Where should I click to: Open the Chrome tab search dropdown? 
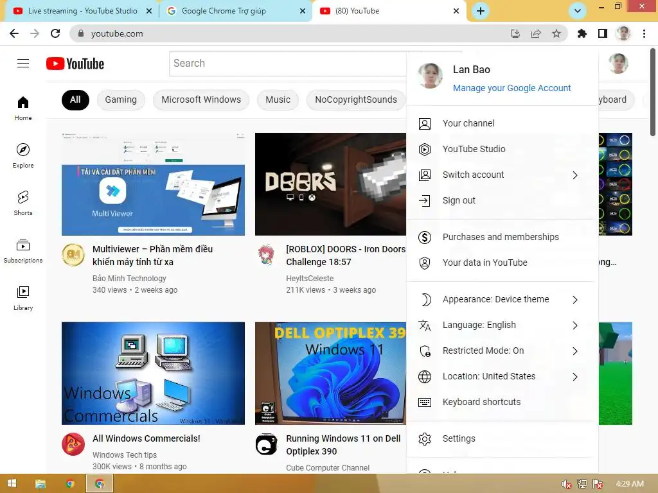[578, 11]
